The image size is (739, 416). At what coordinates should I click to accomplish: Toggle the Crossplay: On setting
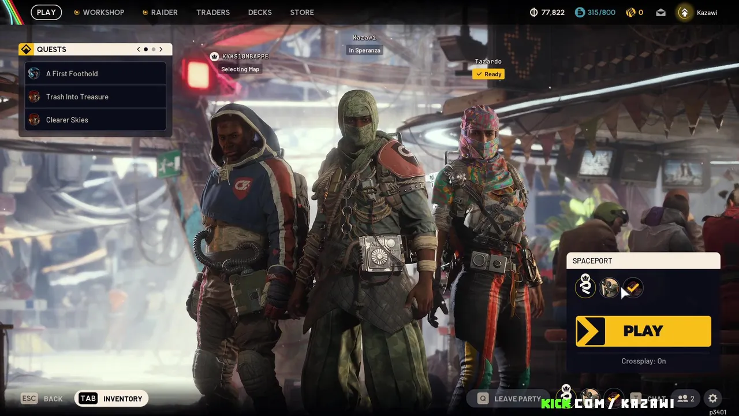[x=643, y=361]
